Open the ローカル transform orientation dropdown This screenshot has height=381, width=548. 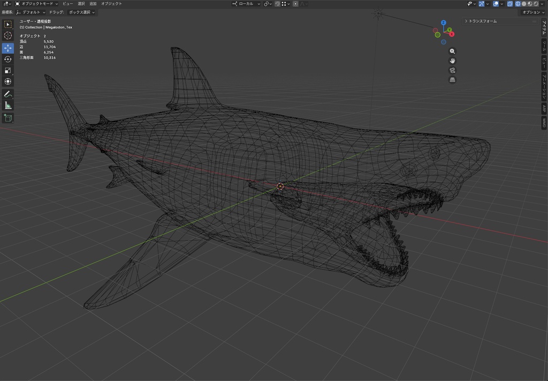click(x=246, y=4)
